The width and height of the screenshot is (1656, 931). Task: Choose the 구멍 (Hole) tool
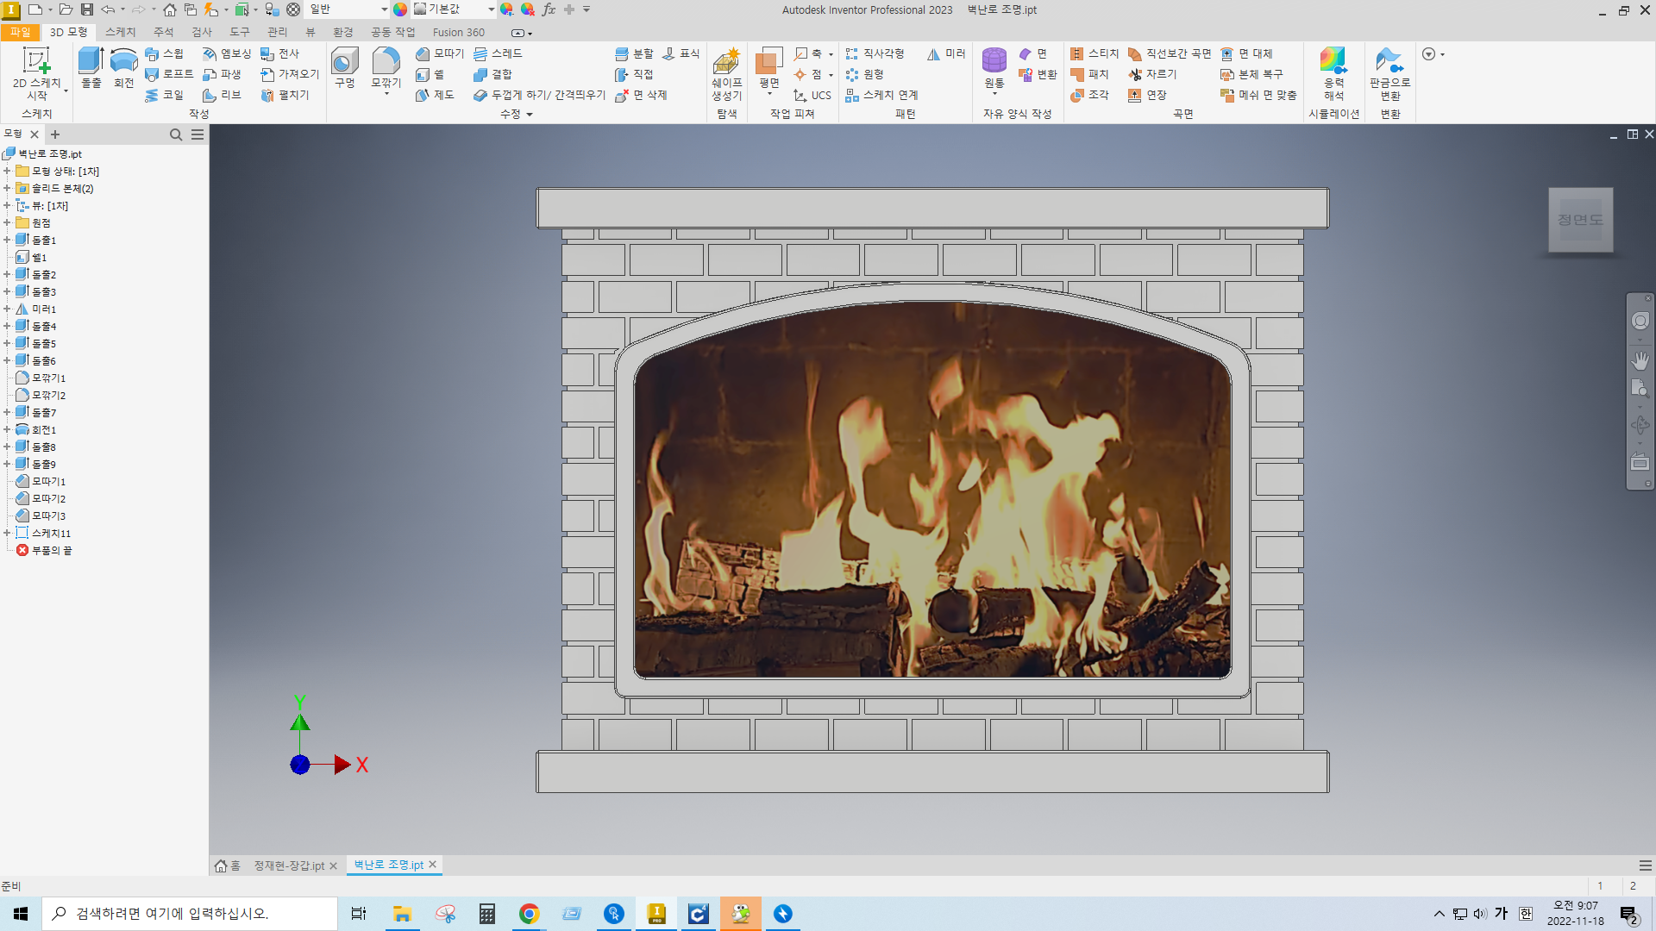[345, 68]
